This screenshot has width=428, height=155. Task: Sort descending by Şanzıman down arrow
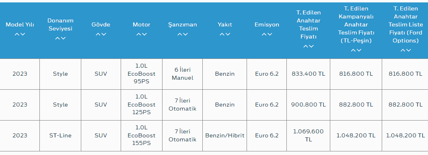click(x=185, y=34)
